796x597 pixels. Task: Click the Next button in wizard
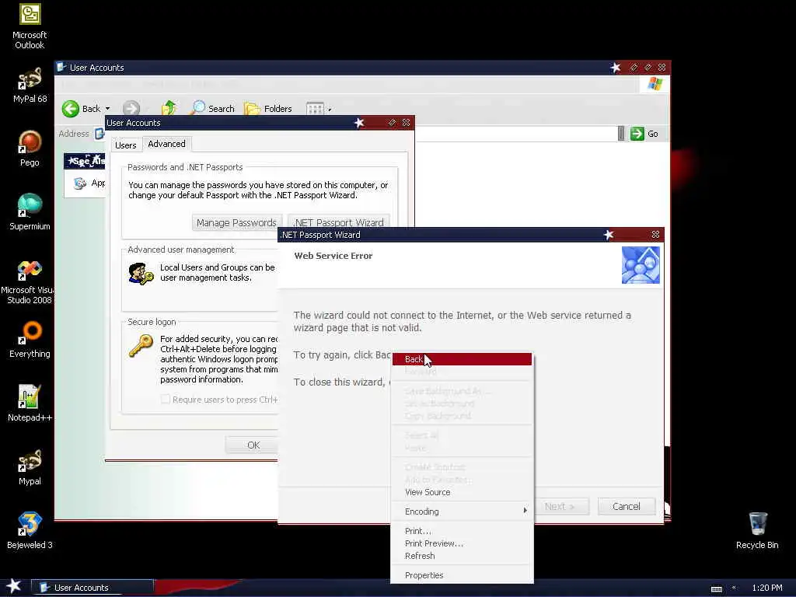(560, 506)
